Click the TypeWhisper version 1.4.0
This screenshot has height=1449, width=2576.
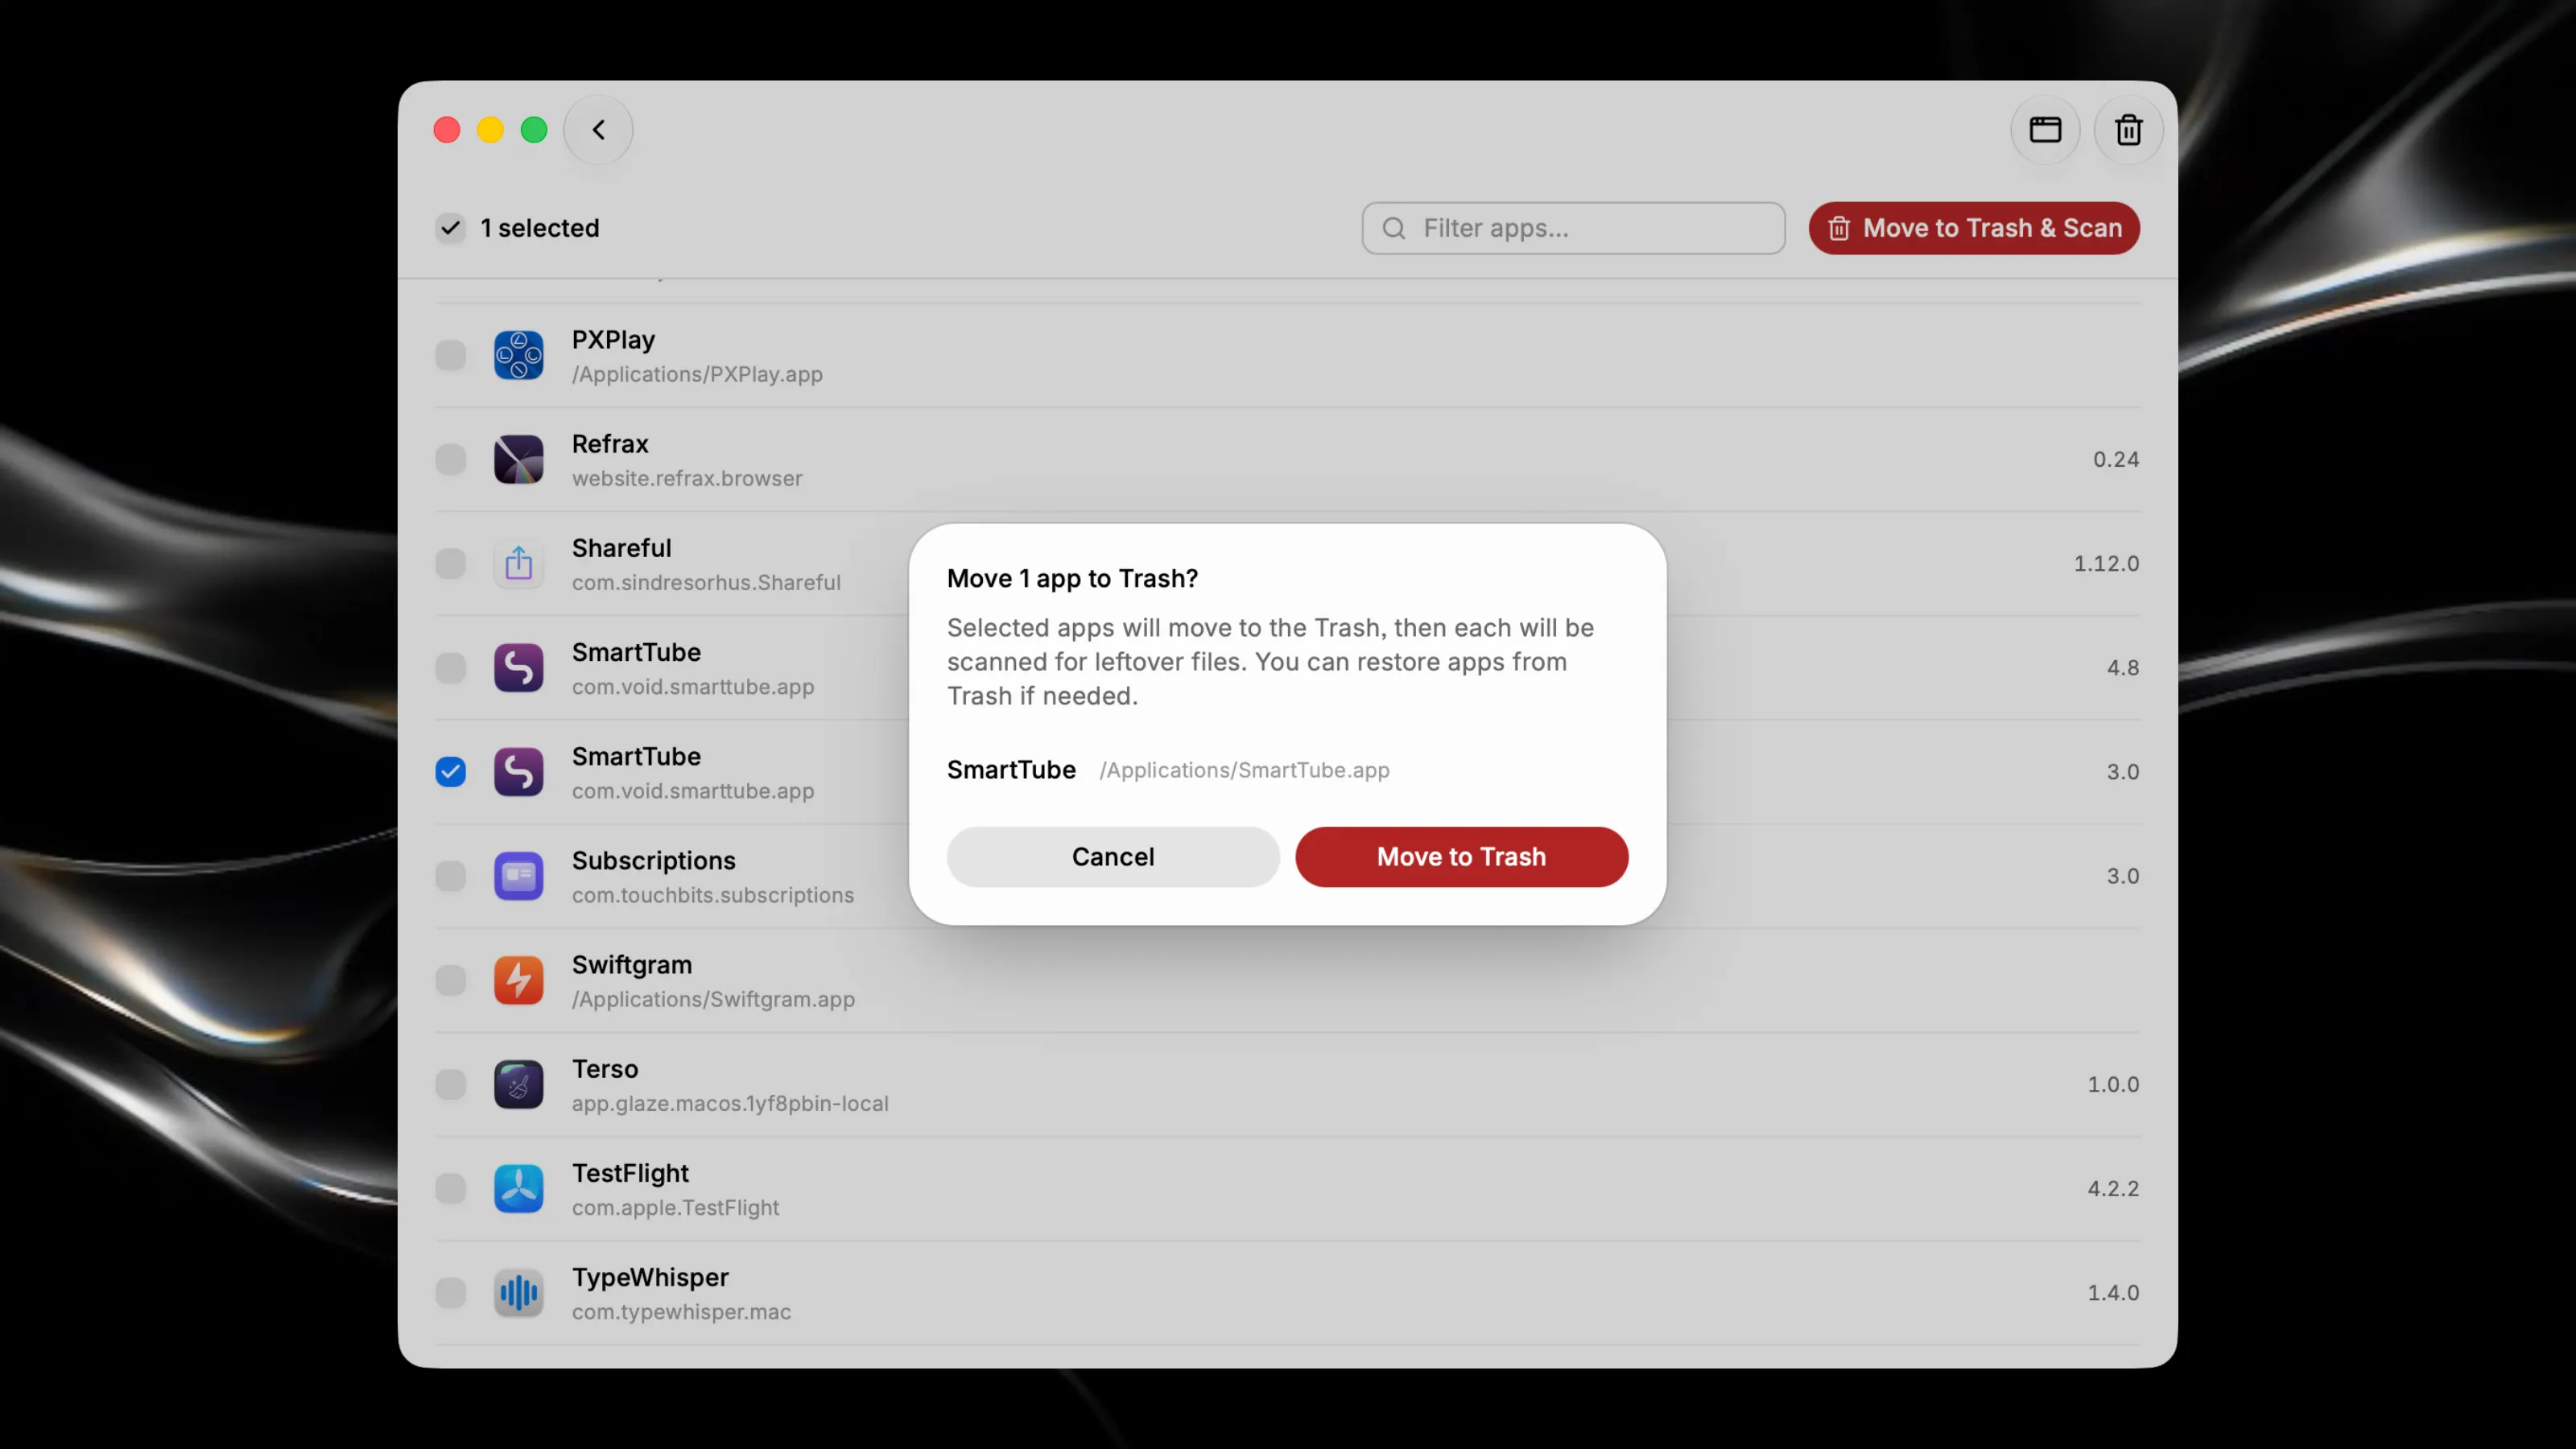(2113, 1293)
